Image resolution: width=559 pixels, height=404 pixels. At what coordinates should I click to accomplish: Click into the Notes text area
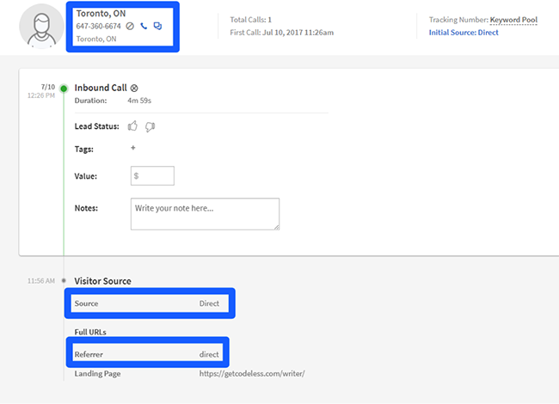click(205, 214)
